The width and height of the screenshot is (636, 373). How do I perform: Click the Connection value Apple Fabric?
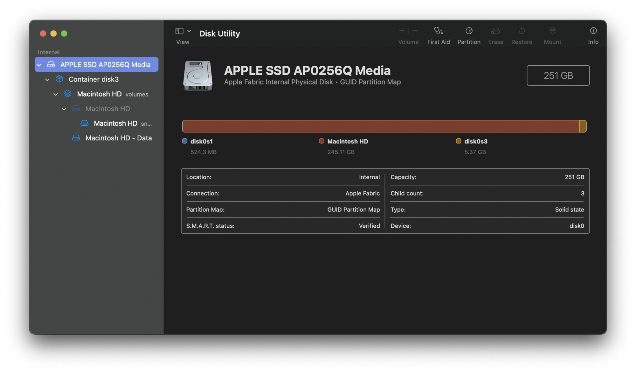pos(363,193)
